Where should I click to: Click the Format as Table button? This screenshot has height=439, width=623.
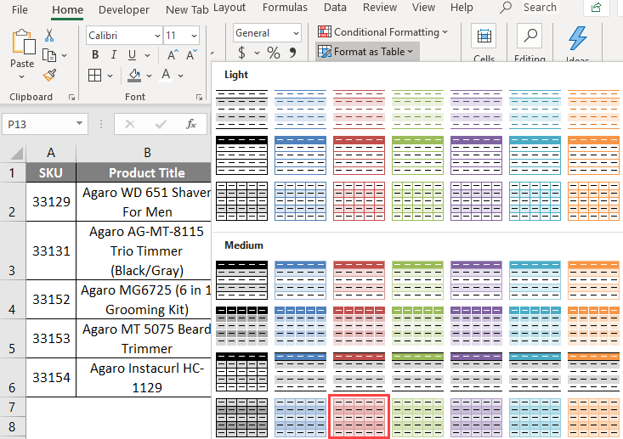pos(366,52)
